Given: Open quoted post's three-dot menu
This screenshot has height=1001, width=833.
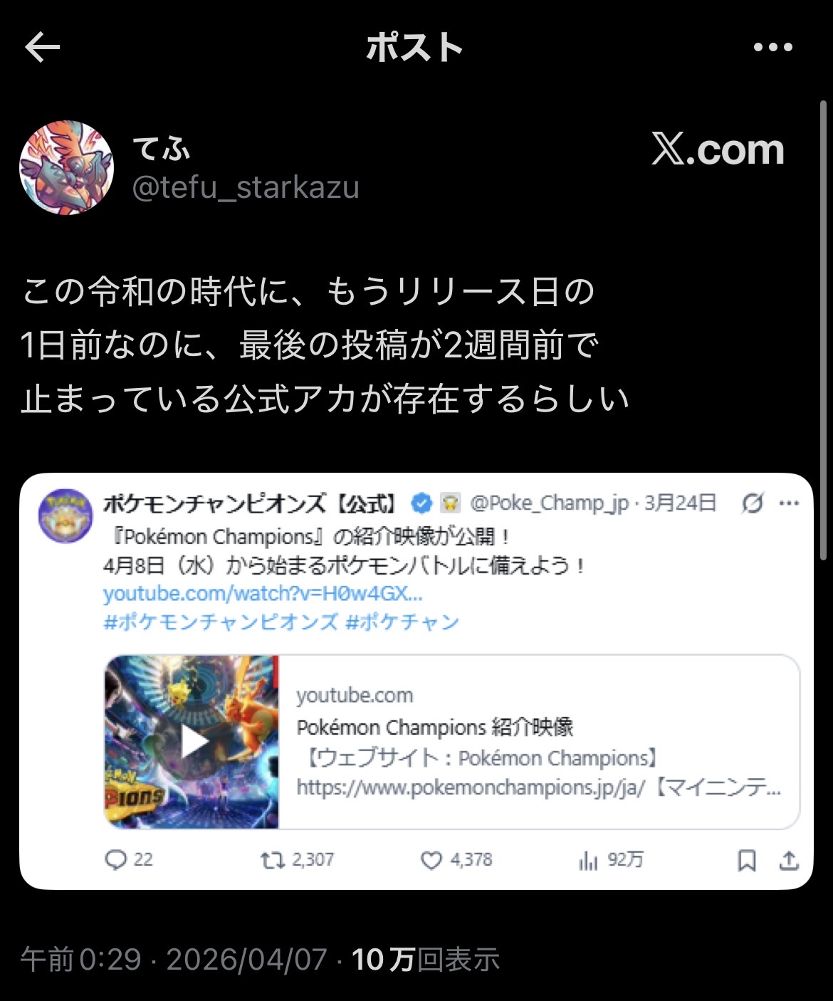Looking at the screenshot, I should click(x=789, y=503).
